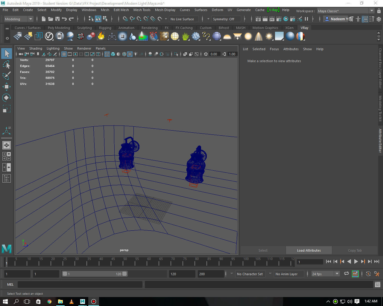Switch to select by component type mode

[105, 19]
